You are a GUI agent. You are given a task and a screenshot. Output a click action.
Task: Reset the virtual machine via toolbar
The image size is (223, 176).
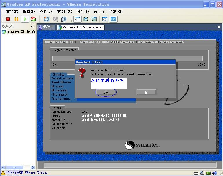(33, 19)
